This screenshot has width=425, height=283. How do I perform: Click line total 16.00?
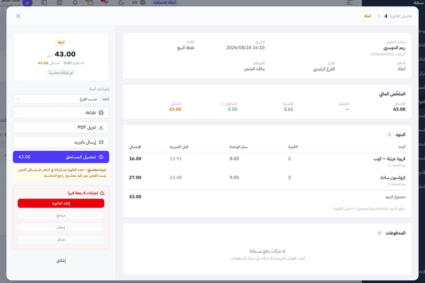tap(135, 159)
